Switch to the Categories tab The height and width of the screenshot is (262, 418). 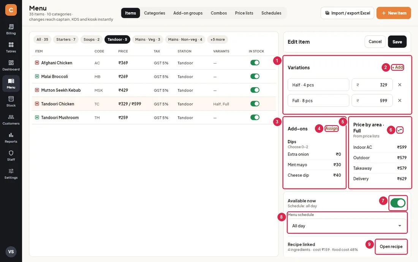point(155,13)
